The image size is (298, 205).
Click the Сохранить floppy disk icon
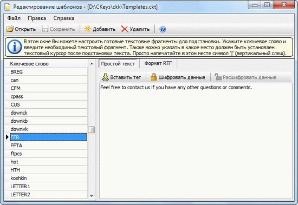pos(45,29)
